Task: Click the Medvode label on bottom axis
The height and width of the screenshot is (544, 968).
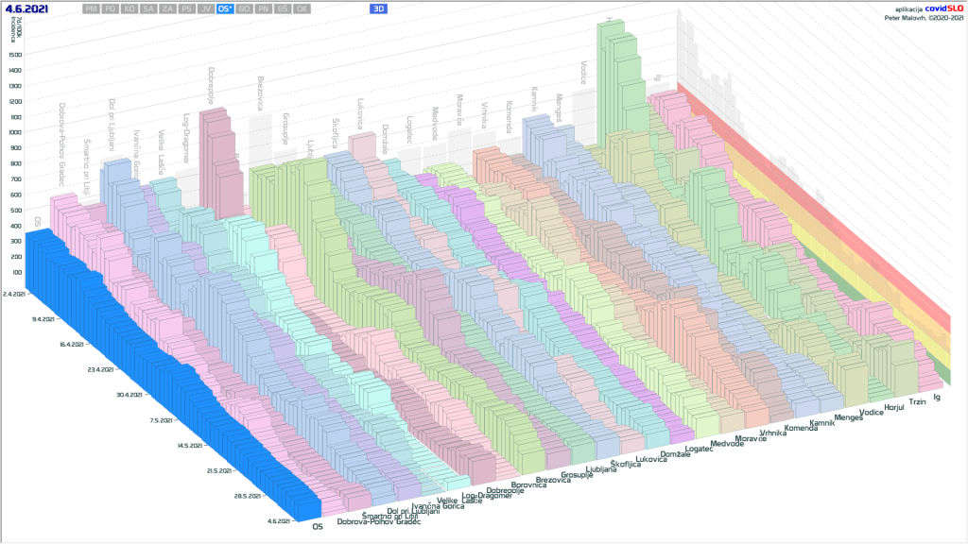Action: coord(727,444)
